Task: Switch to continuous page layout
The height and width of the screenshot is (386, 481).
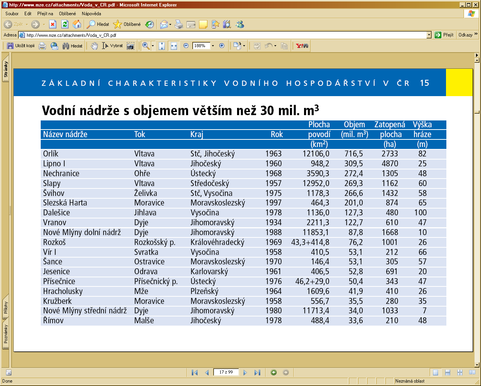Action: [448, 373]
